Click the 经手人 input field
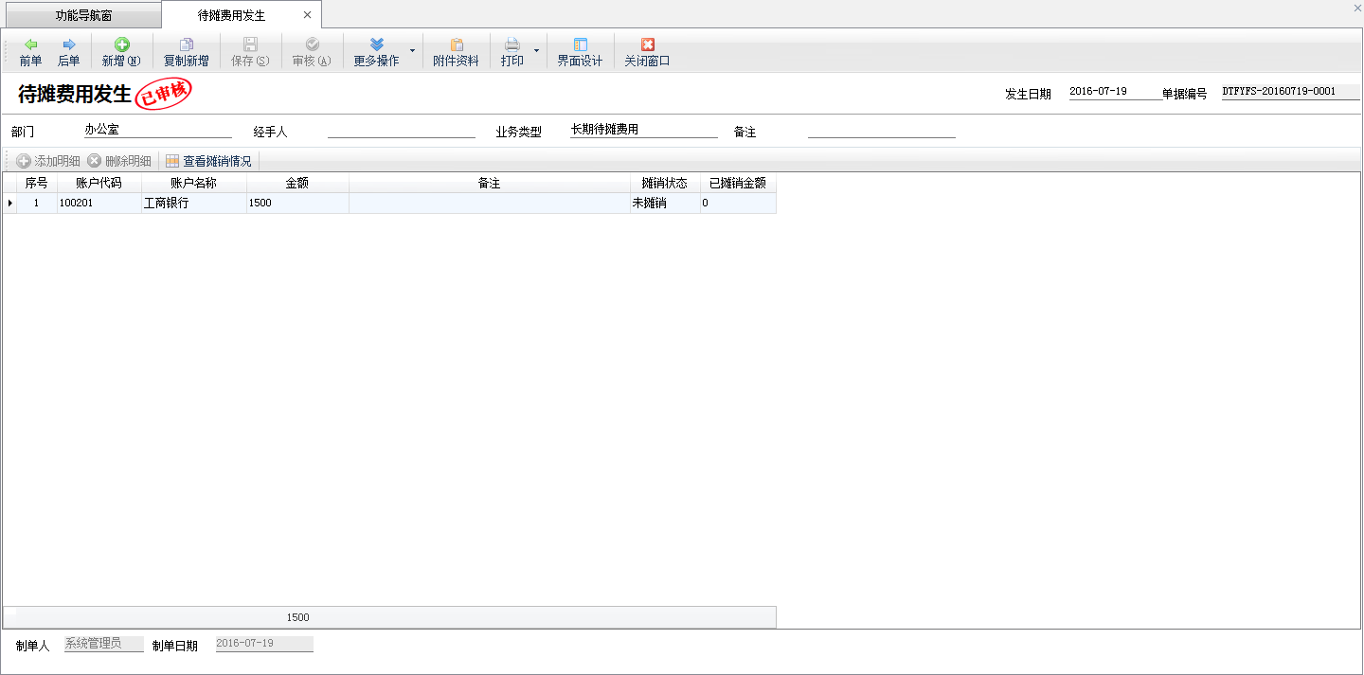This screenshot has width=1364, height=675. tap(401, 131)
